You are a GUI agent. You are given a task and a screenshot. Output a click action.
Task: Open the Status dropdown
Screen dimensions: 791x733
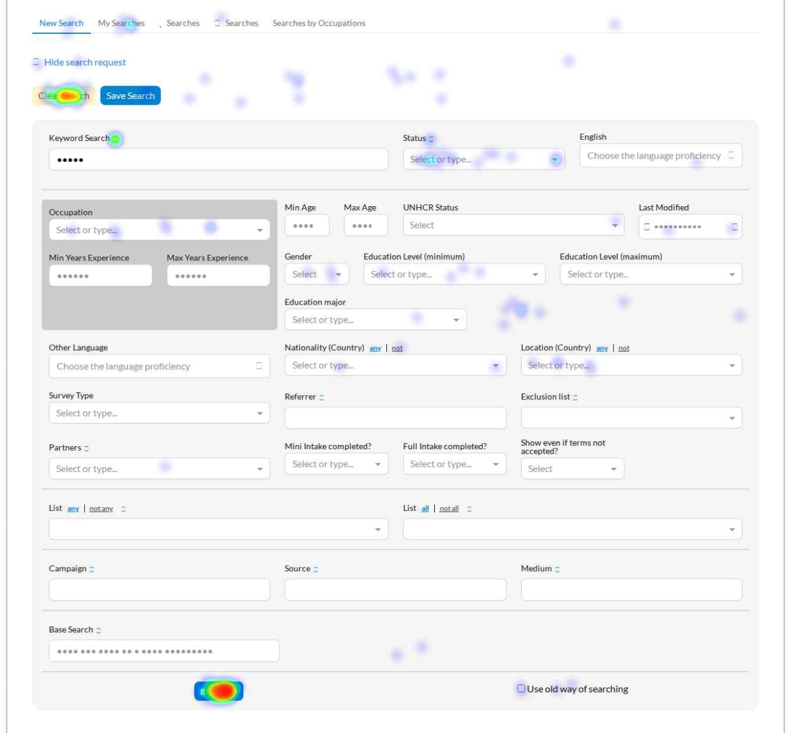pos(554,159)
